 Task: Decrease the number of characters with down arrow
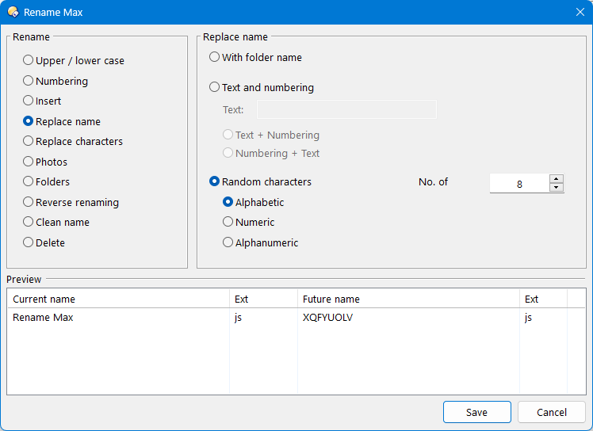557,188
